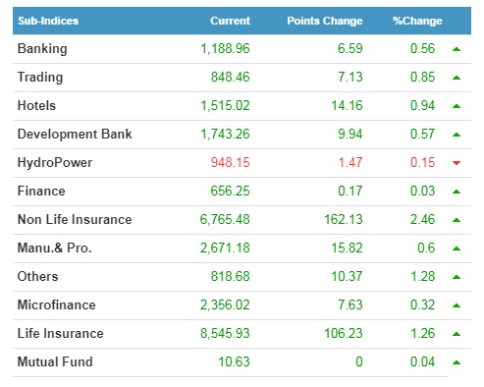Click the Current column header
This screenshot has height=387, width=484.
(230, 21)
